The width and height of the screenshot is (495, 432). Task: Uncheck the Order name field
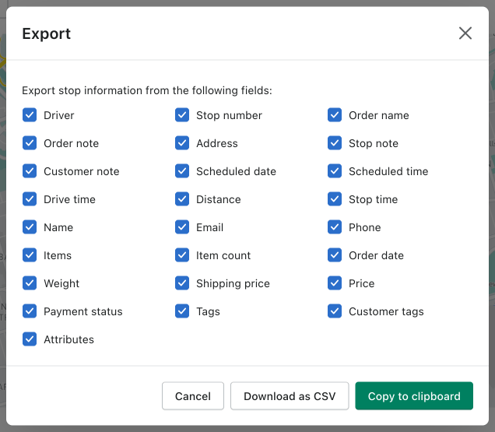(335, 115)
